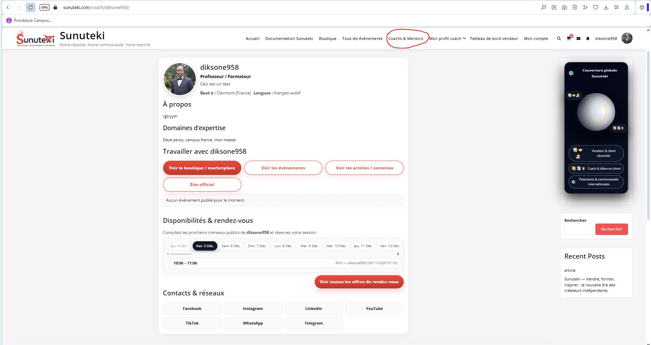651x345 pixels.
Task: Select the Lun. 8 Déc. date pill
Action: pos(283,246)
